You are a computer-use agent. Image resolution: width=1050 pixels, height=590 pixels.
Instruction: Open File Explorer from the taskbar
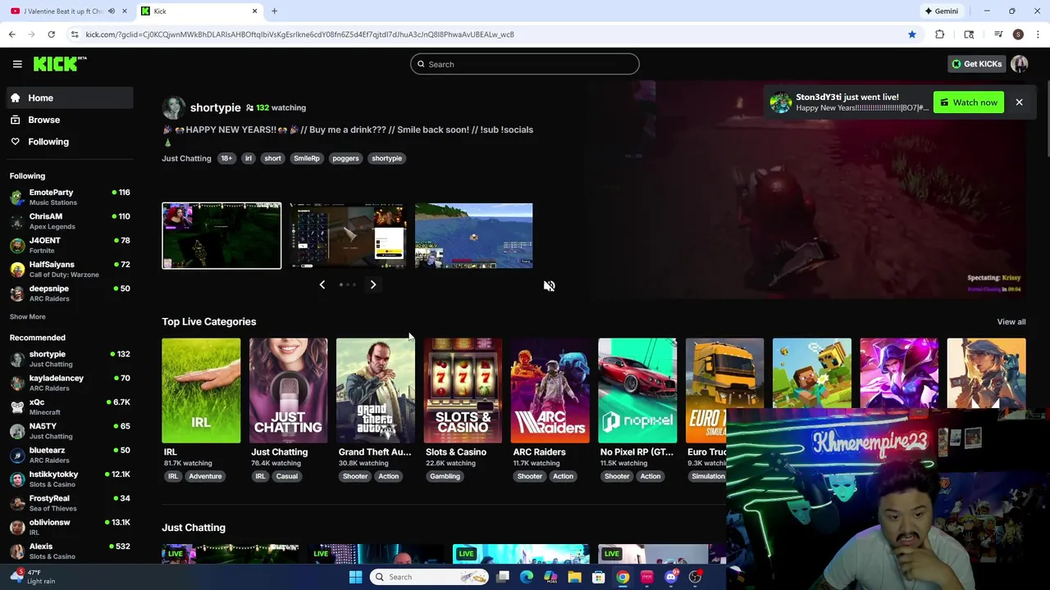click(574, 577)
